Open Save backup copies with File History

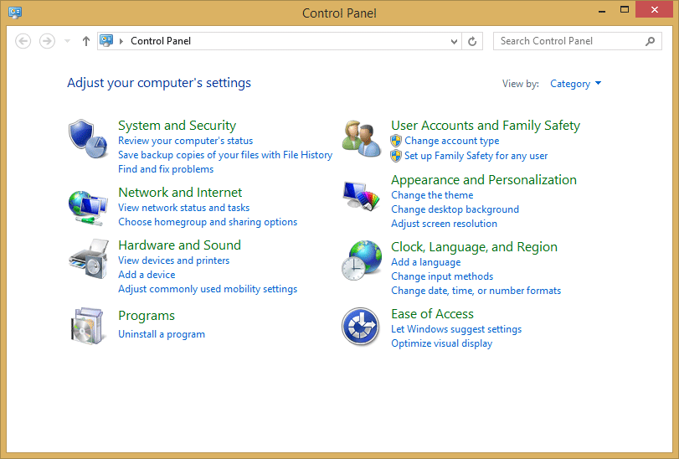pos(225,155)
